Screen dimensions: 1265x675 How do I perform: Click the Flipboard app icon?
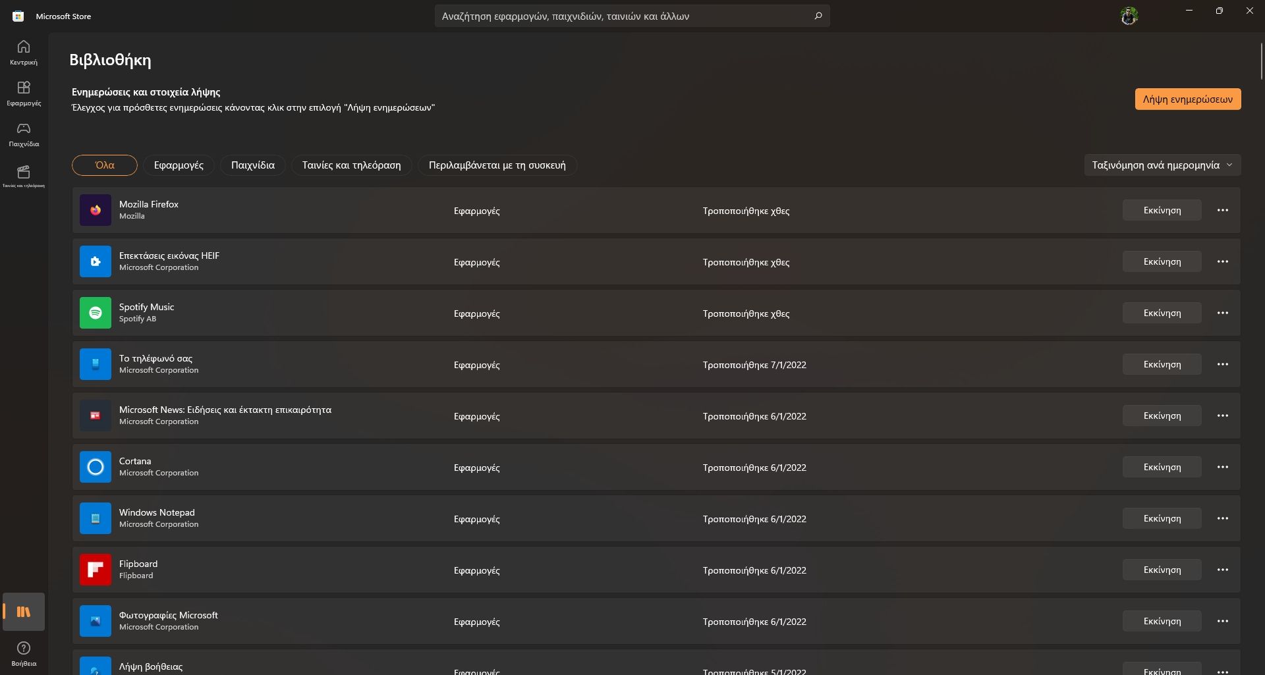(x=95, y=569)
